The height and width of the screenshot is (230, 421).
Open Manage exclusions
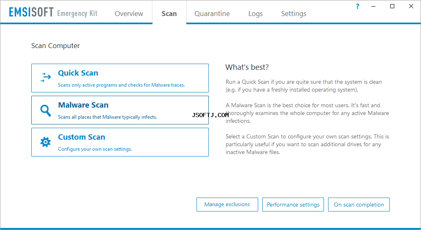pyautogui.click(x=227, y=205)
